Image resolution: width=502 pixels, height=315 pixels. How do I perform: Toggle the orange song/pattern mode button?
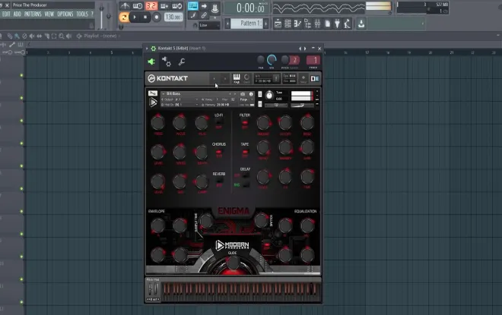(123, 17)
